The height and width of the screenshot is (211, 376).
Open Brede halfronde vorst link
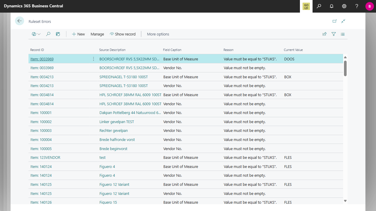(x=117, y=139)
